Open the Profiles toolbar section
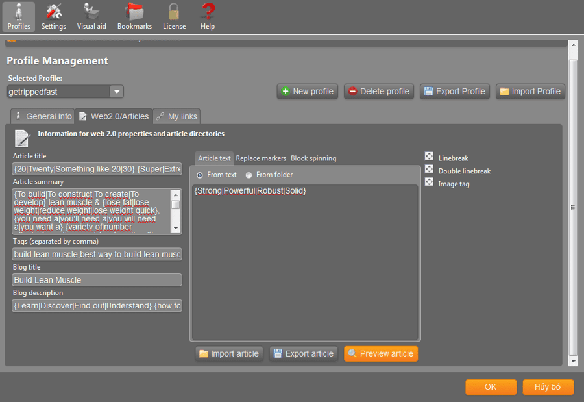The image size is (584, 402). tap(19, 17)
